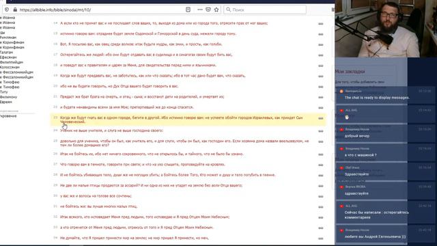Click the action icon beside verse 14
Image resolution: width=437 pixels, height=246 pixels.
(321, 24)
